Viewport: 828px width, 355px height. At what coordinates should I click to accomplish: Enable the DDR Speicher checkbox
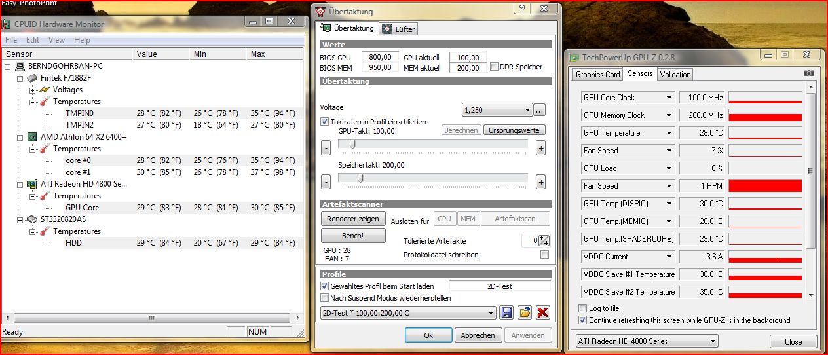[495, 67]
